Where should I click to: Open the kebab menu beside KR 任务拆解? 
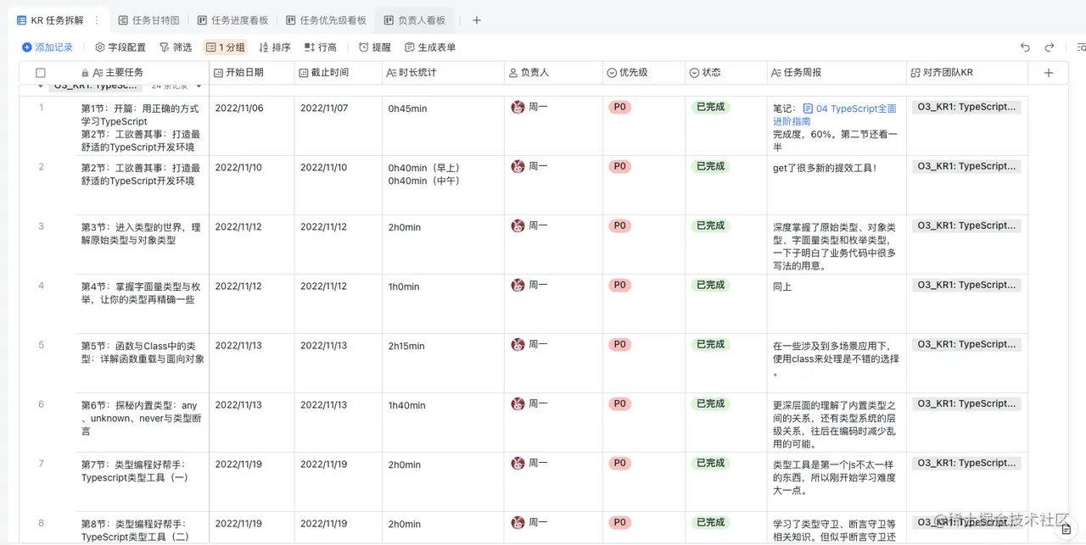tap(96, 19)
